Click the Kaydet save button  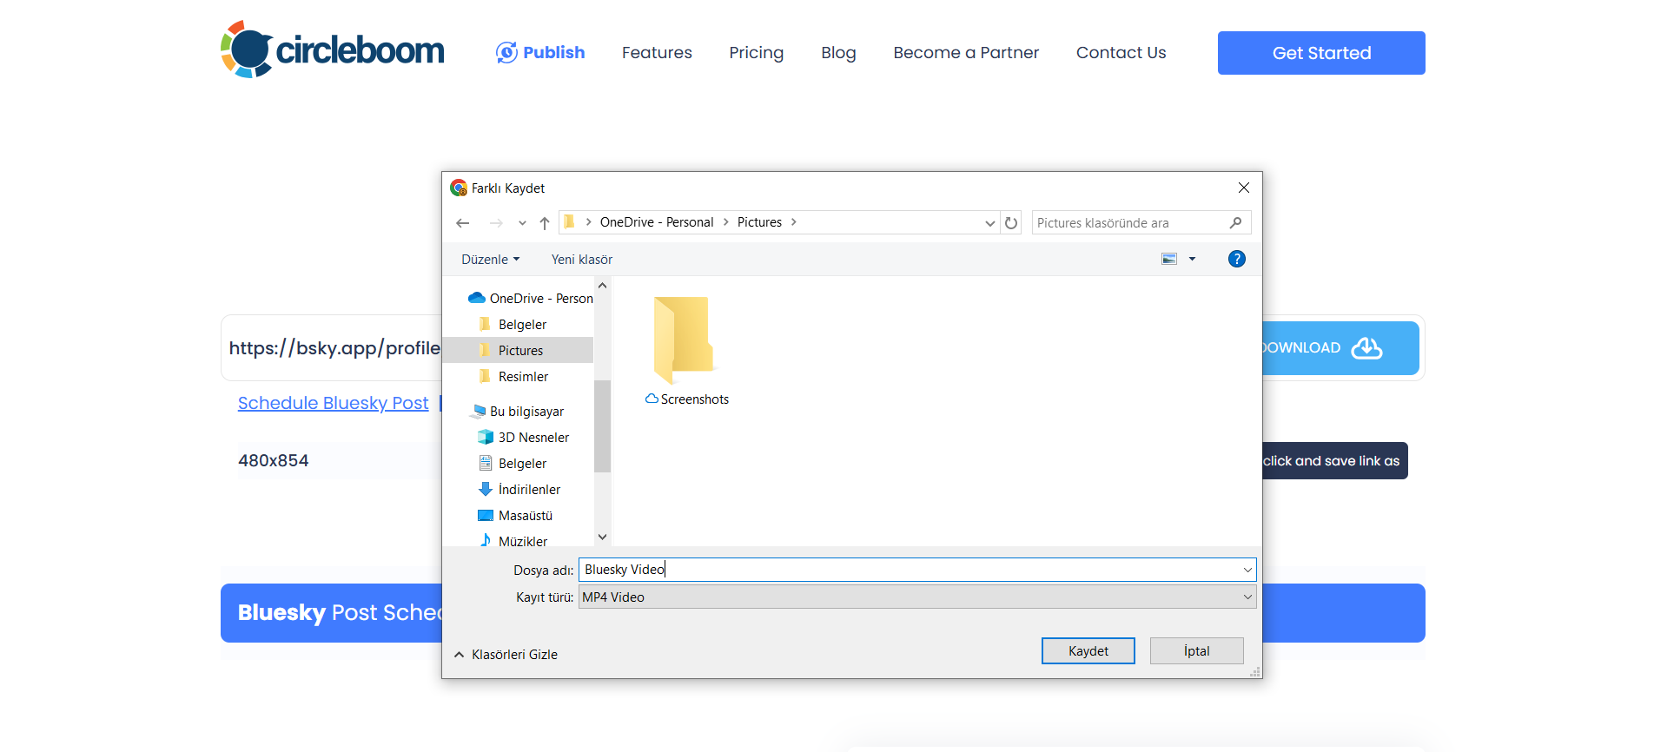click(1088, 650)
